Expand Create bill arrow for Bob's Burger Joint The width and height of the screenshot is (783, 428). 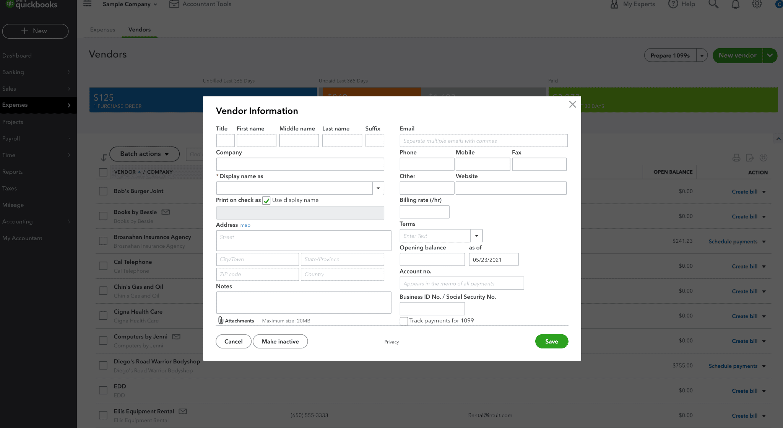click(x=764, y=192)
